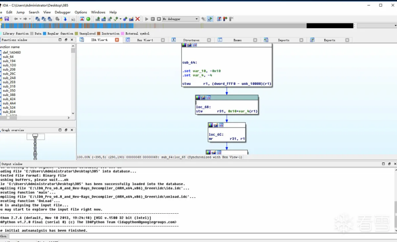Float the Functions window panel
Screen dimensions: 397x242
[x=66, y=40]
